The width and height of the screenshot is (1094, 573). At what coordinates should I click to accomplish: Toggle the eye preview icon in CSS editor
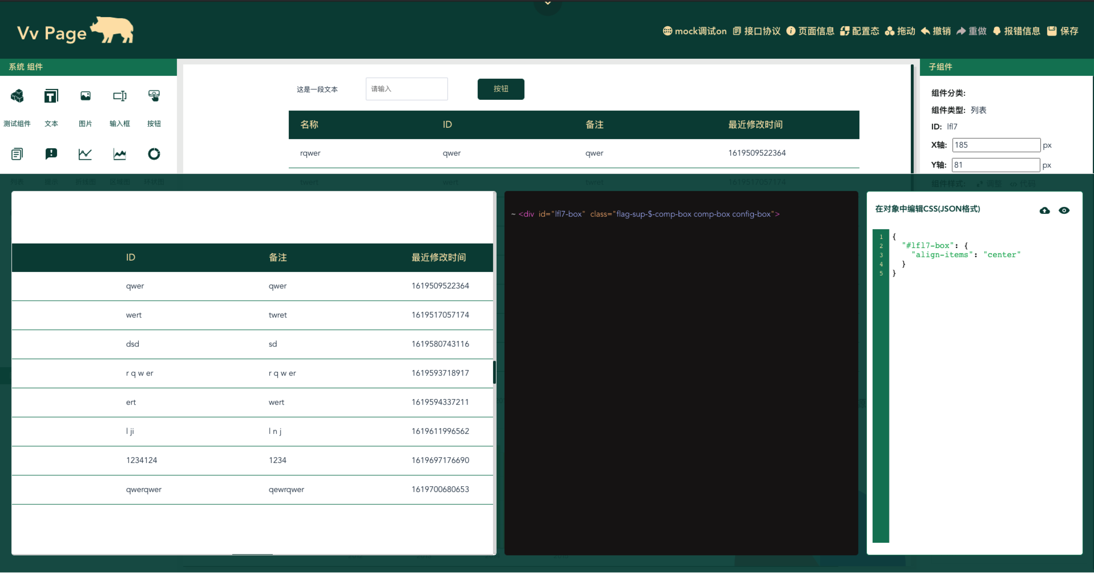pos(1064,210)
